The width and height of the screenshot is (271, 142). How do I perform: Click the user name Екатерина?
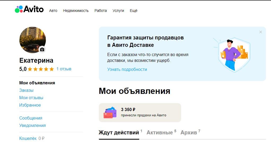[36, 61]
